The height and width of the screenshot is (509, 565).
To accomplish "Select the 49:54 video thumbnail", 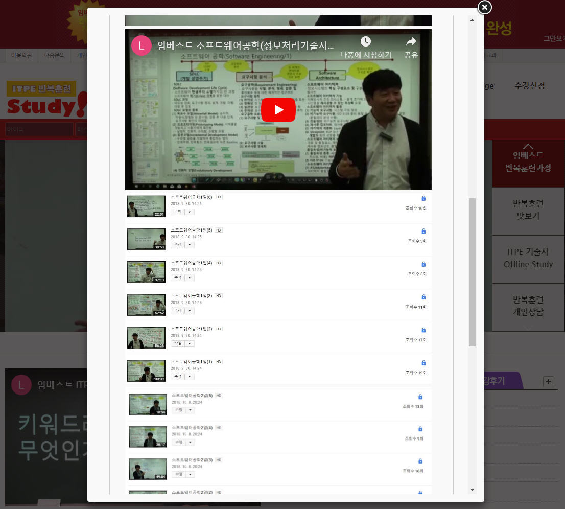I will 148,469.
